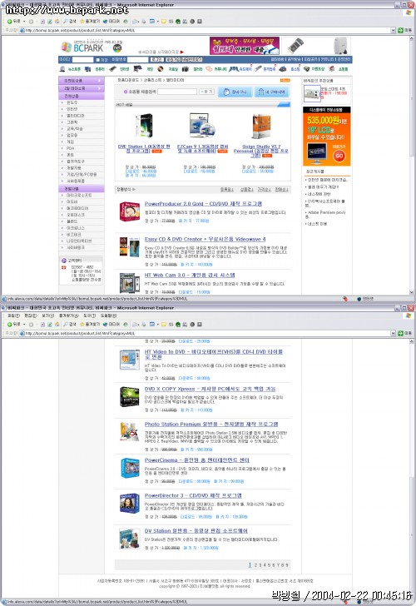
Task: Click the ID input field in login bar
Action: pyautogui.click(x=82, y=60)
